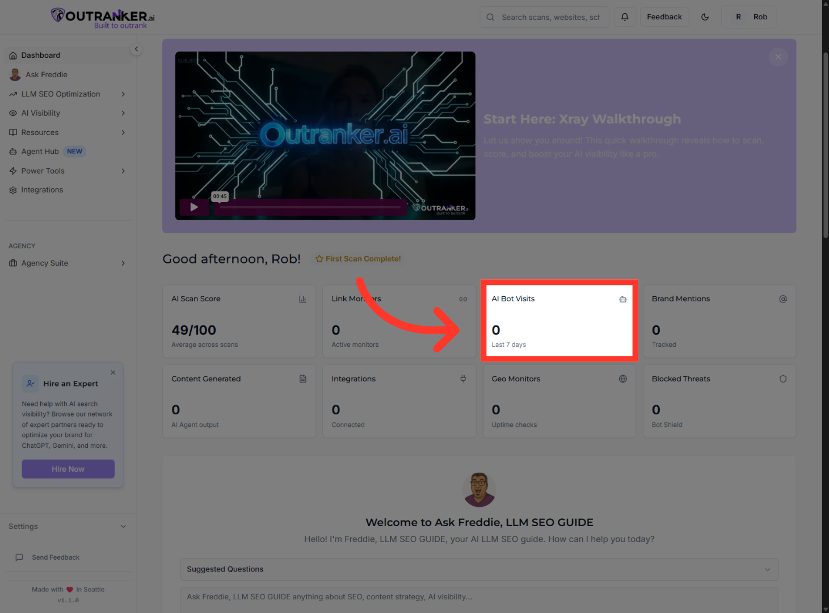Collapse the sidebar with the chevron button

[136, 49]
